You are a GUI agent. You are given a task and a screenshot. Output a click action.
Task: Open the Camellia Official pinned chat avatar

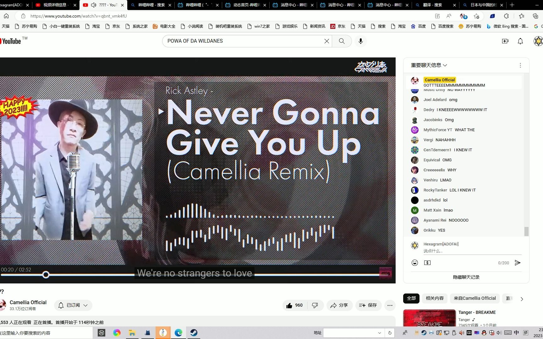pyautogui.click(x=415, y=81)
